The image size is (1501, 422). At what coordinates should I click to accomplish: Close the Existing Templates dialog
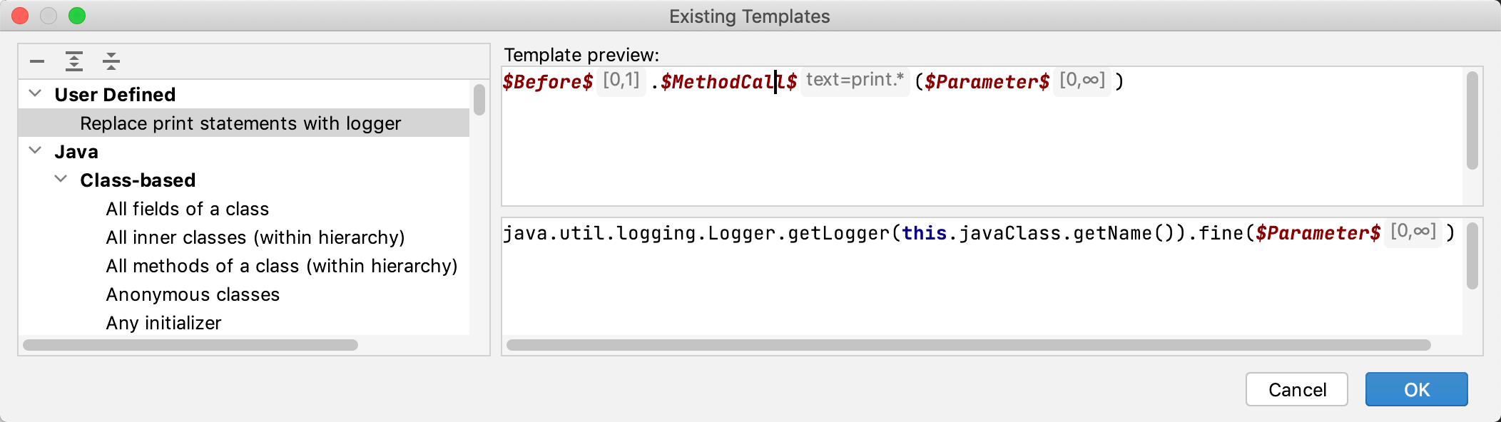point(20,16)
